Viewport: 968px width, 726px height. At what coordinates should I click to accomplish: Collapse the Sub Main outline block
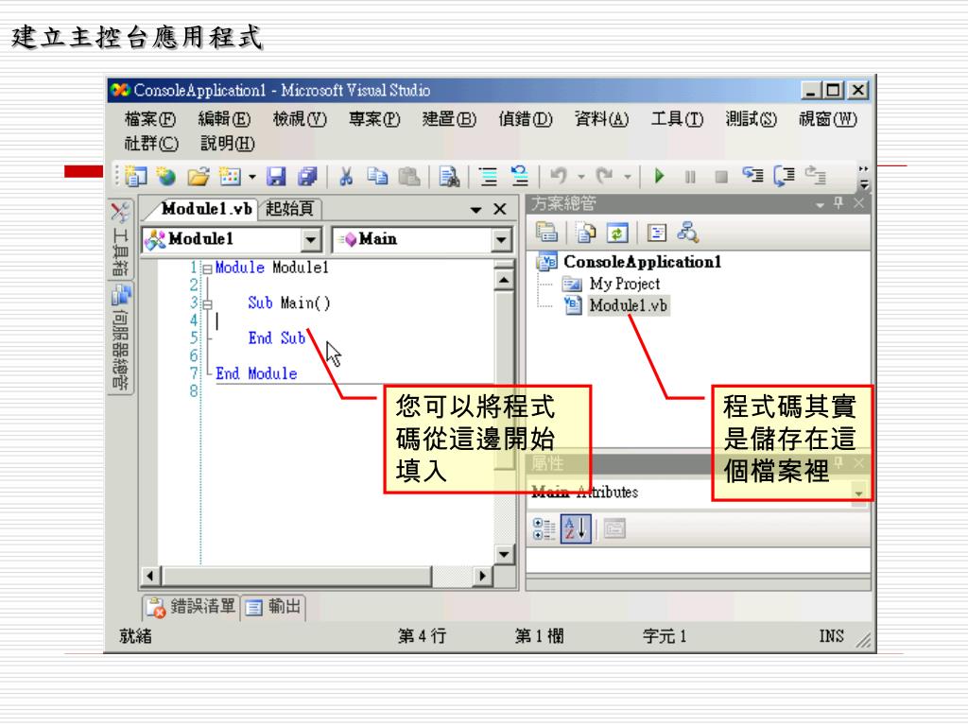(207, 304)
